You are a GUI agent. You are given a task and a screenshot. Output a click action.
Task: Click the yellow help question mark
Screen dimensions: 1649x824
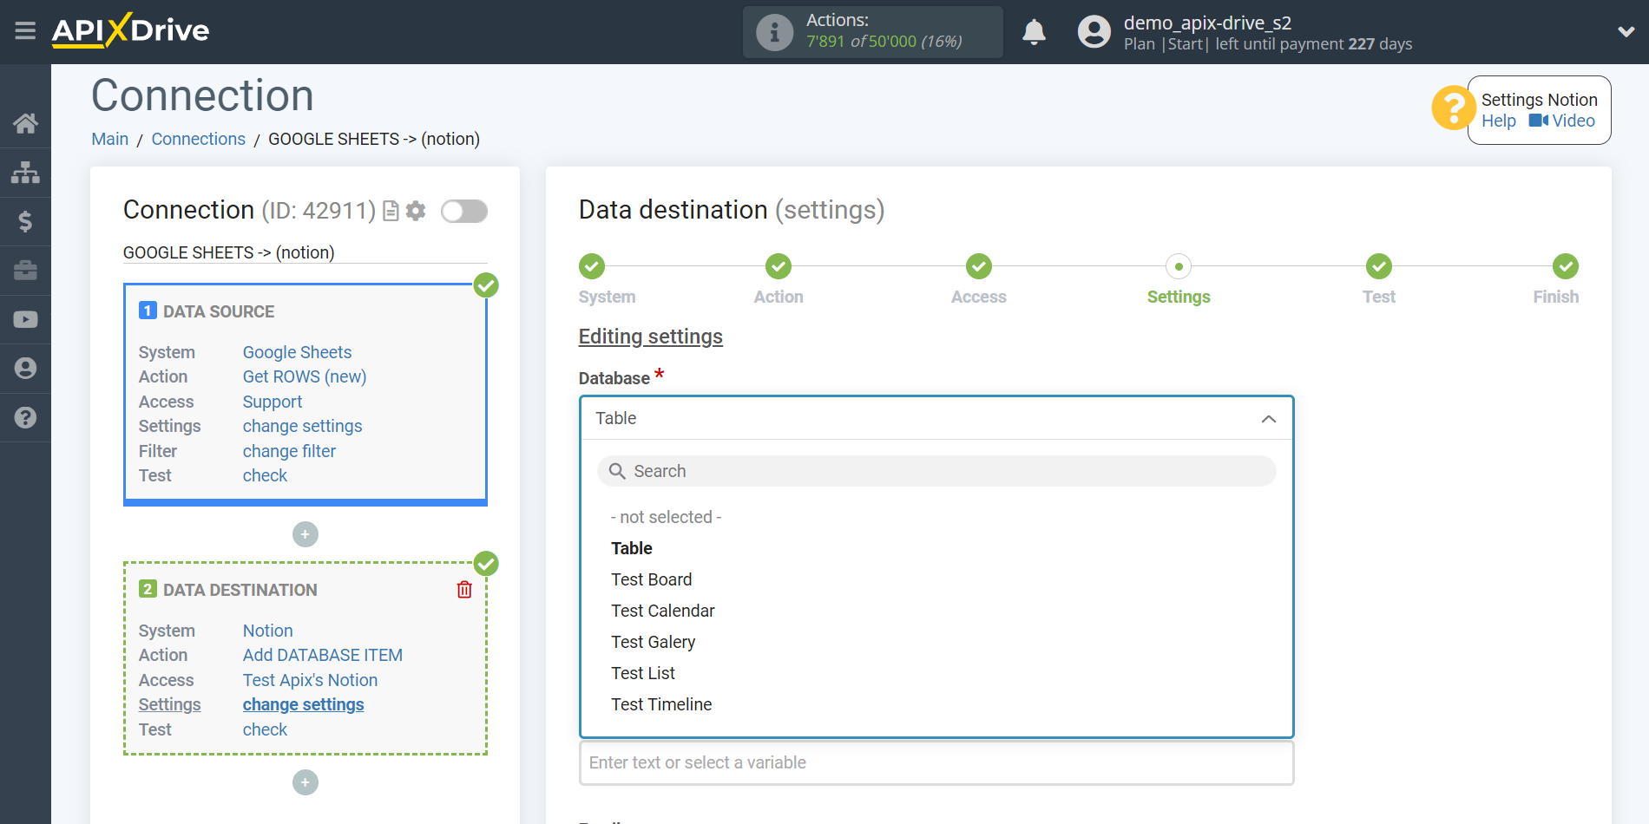click(1453, 108)
